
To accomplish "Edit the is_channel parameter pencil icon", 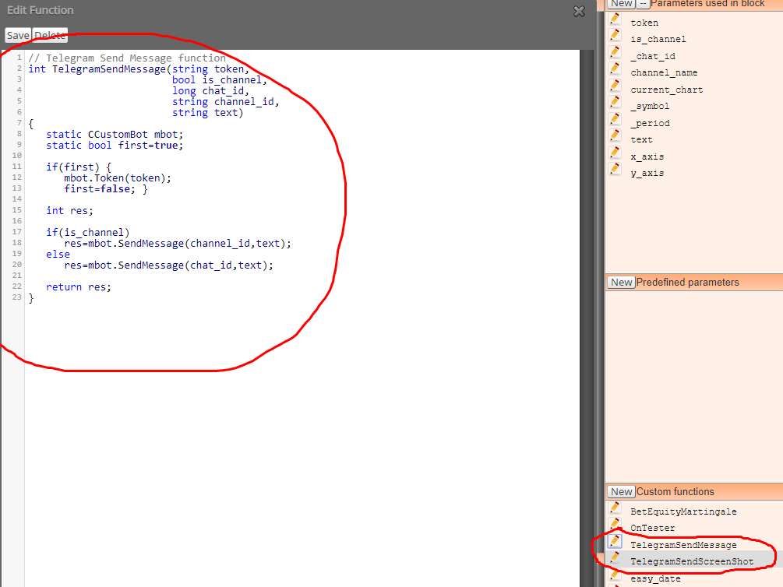I will pyautogui.click(x=615, y=36).
